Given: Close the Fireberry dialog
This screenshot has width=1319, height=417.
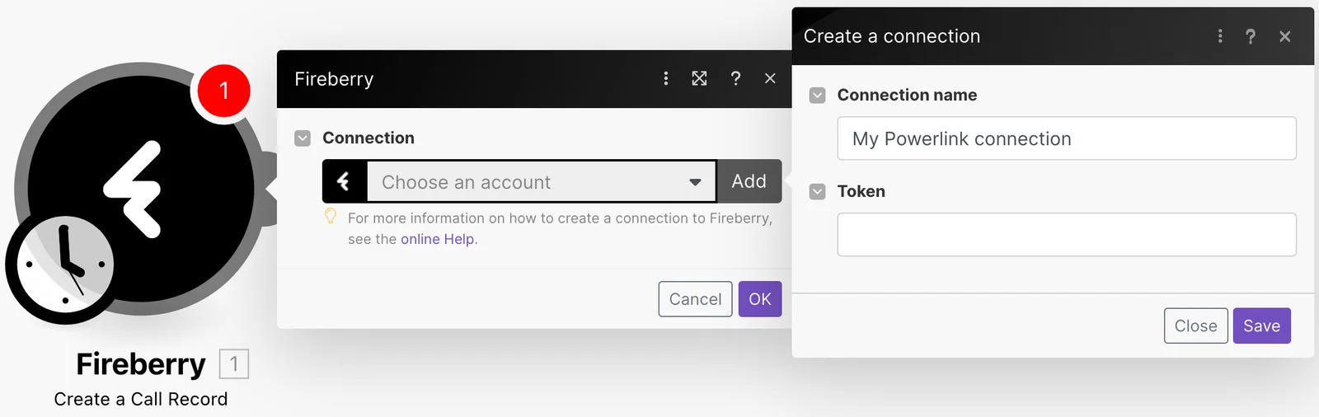Looking at the screenshot, I should point(770,78).
